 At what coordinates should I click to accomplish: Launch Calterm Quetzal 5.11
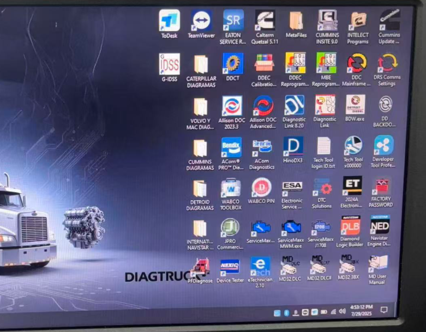tap(265, 27)
